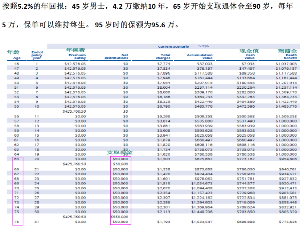Image resolution: width=303 pixels, height=229 pixels.
Task: Select cash value $709,624
Action: coord(246,207)
